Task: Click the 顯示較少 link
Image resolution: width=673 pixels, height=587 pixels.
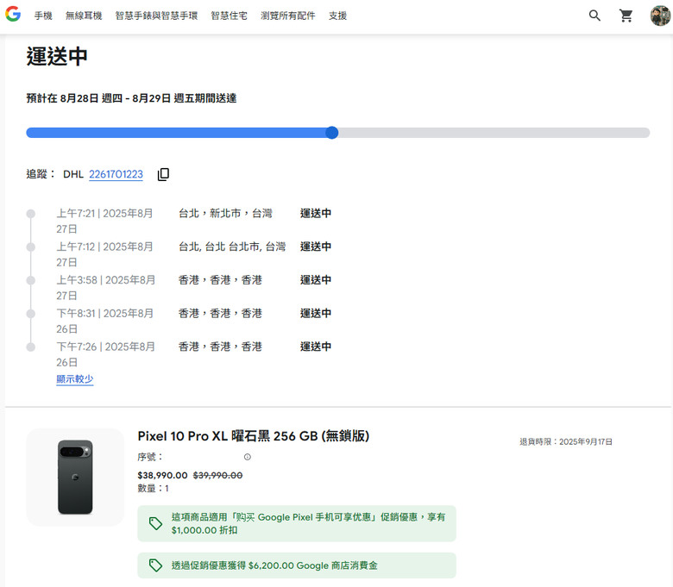Action: [75, 379]
